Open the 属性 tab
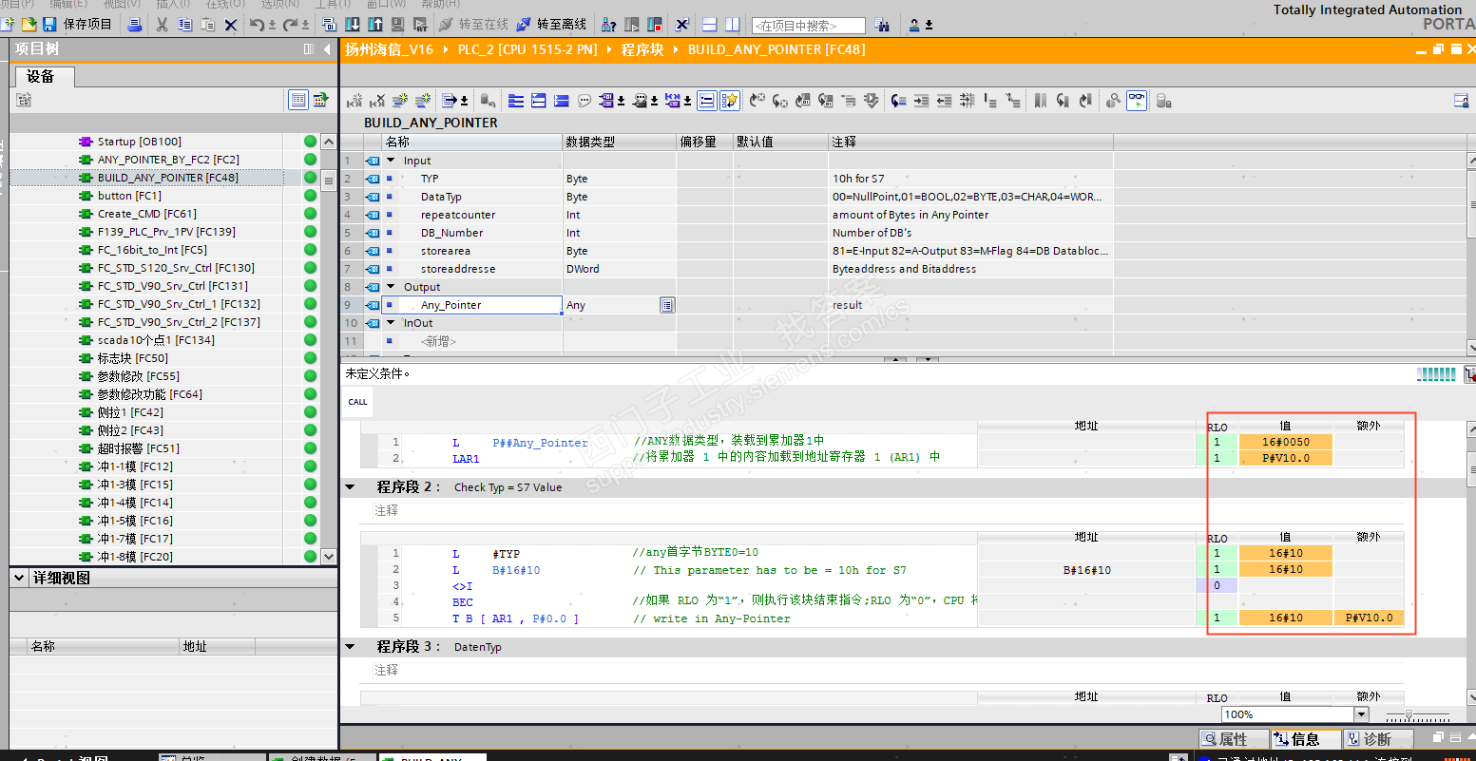The width and height of the screenshot is (1476, 761). [x=1234, y=739]
